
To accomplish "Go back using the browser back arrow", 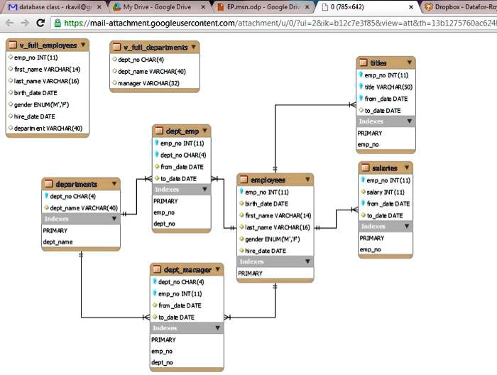I will (9, 23).
